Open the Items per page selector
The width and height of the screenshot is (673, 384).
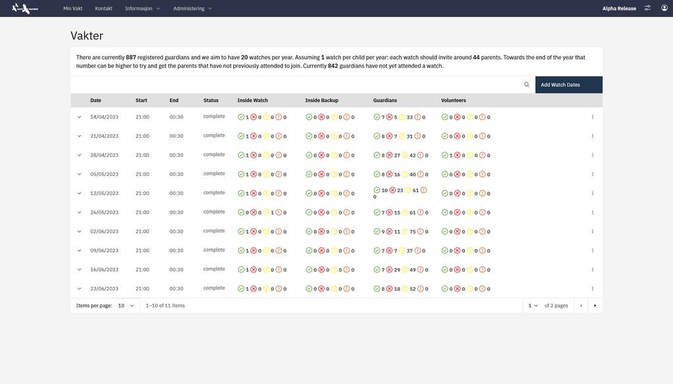124,304
